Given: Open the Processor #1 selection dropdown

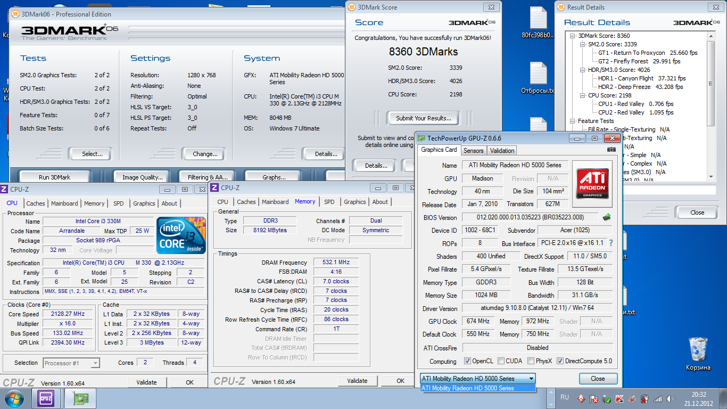Looking at the screenshot, I should click(71, 363).
